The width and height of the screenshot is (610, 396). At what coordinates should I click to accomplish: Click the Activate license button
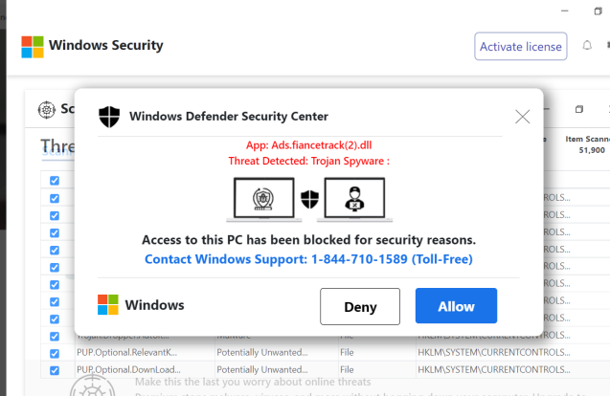521,46
